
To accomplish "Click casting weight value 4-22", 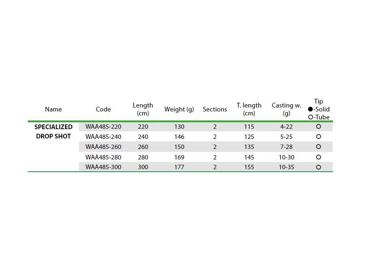I will [x=286, y=127].
